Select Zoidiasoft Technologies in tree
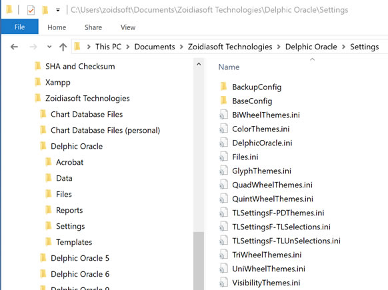Viewport: 388px width, 290px height. click(87, 98)
